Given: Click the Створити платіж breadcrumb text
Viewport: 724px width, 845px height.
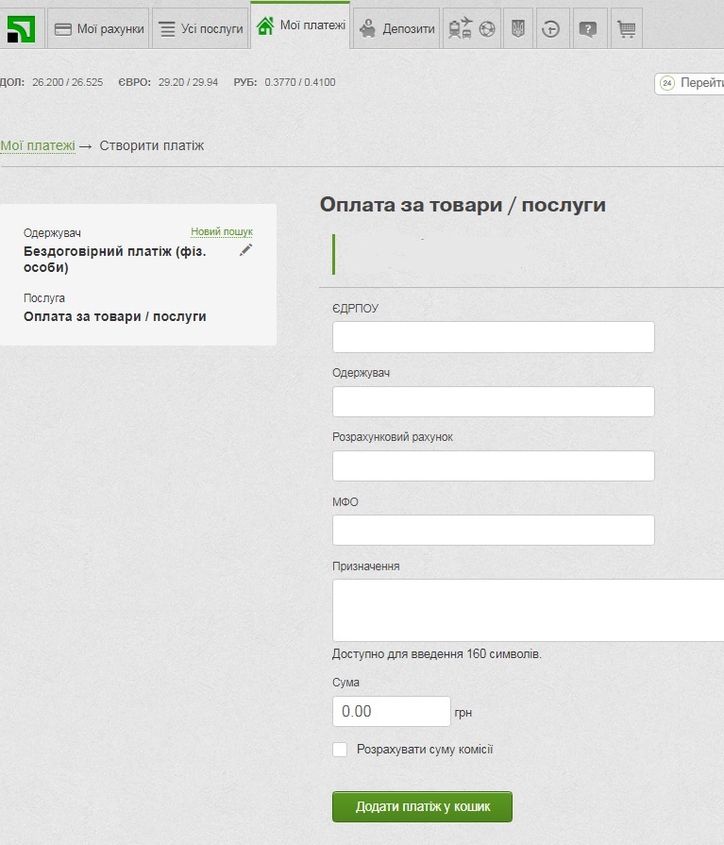Looking at the screenshot, I should pos(151,145).
